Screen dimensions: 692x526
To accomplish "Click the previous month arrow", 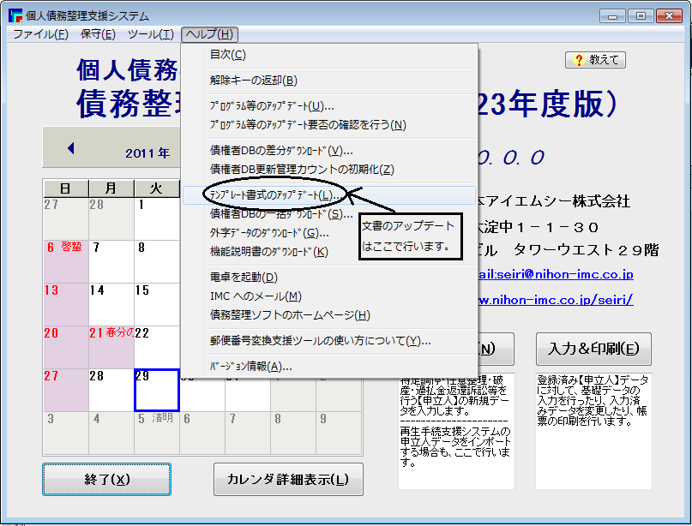I will [70, 148].
